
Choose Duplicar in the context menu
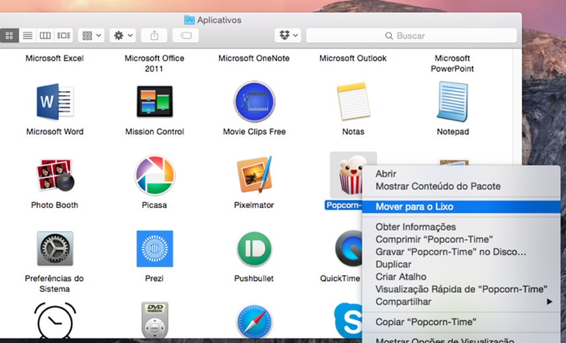pyautogui.click(x=461, y=264)
